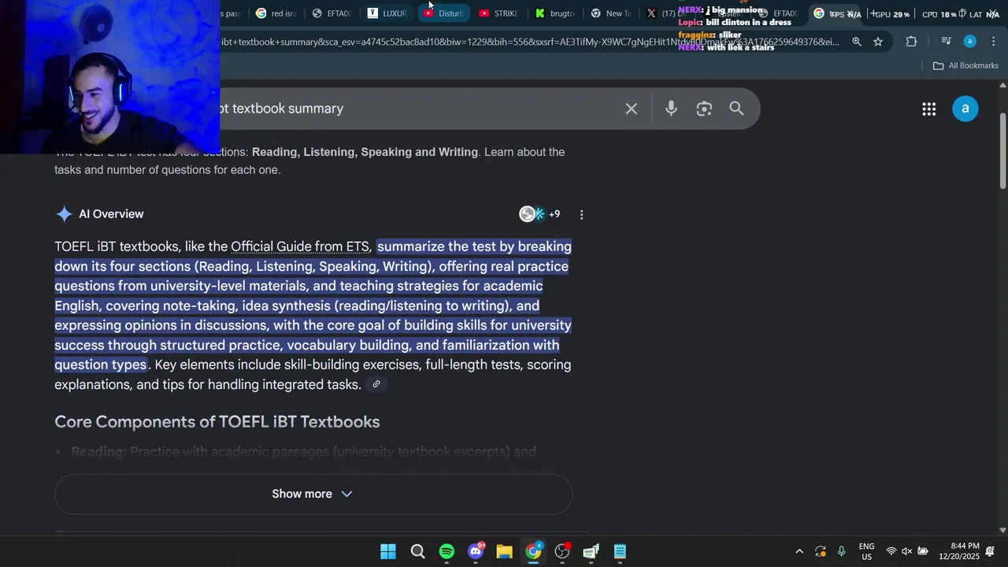This screenshot has height=567, width=1008.
Task: Open Chrome media controls icon
Action: pos(947,42)
